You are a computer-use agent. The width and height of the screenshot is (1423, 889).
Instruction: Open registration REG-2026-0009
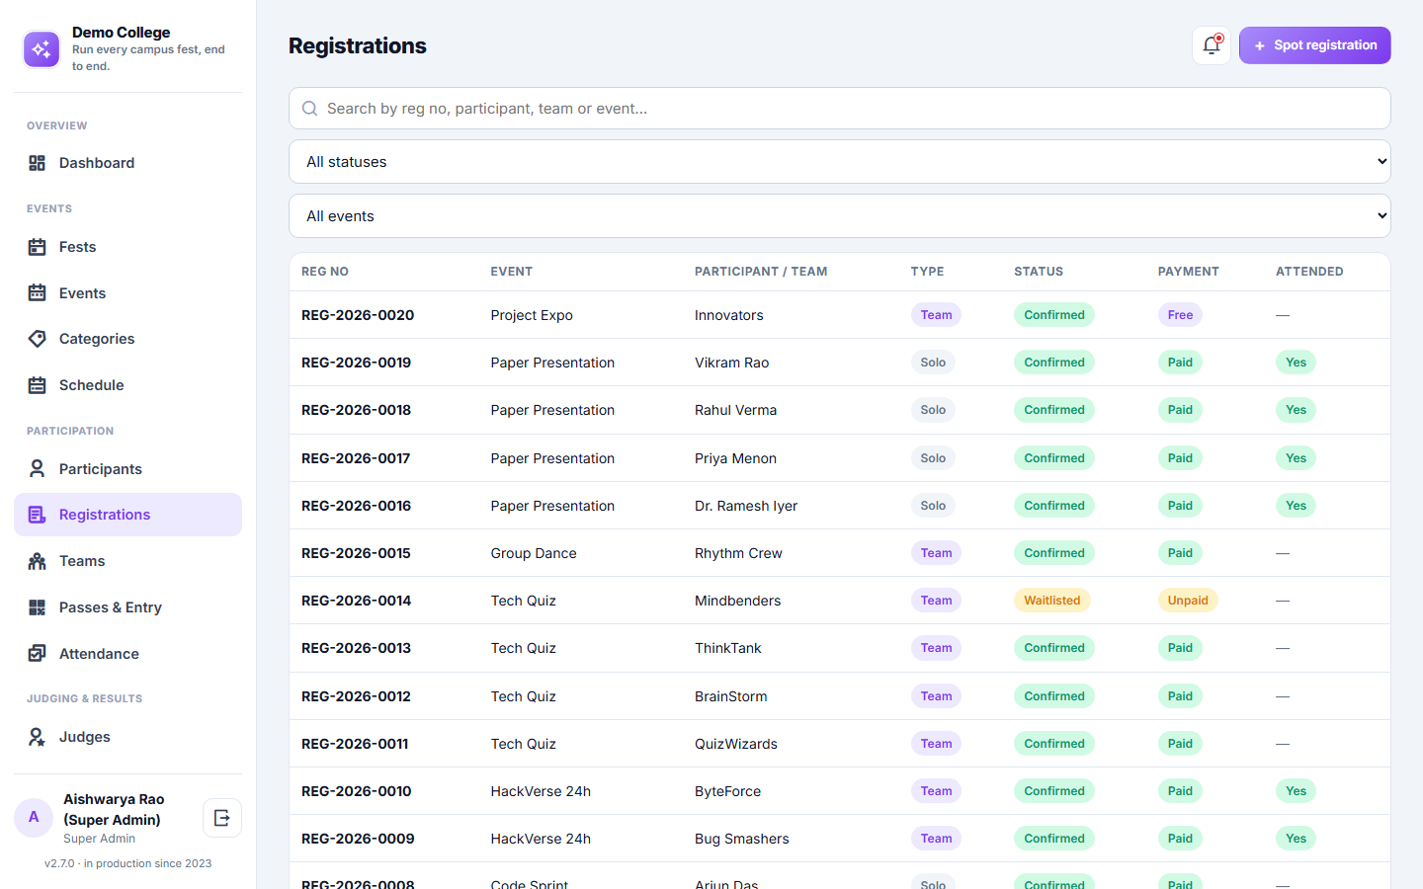358,839
